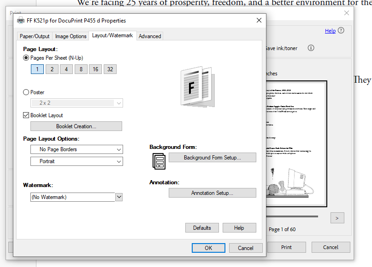Choose 16 pages per sheet
The width and height of the screenshot is (372, 267).
click(95, 69)
